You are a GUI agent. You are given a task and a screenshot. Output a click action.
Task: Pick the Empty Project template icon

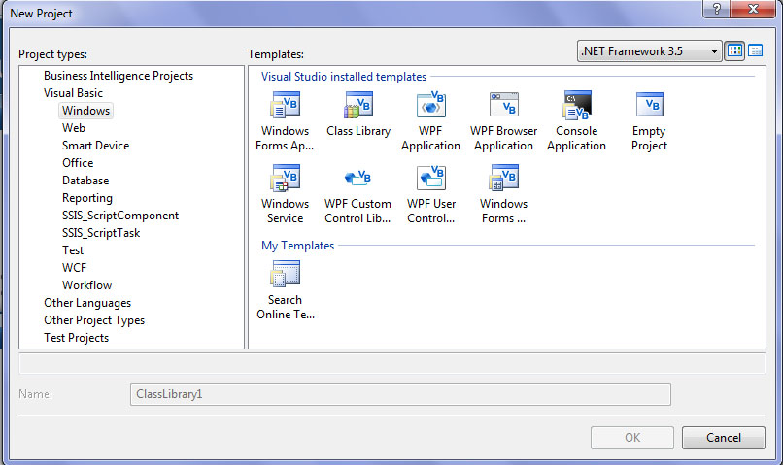click(x=650, y=104)
